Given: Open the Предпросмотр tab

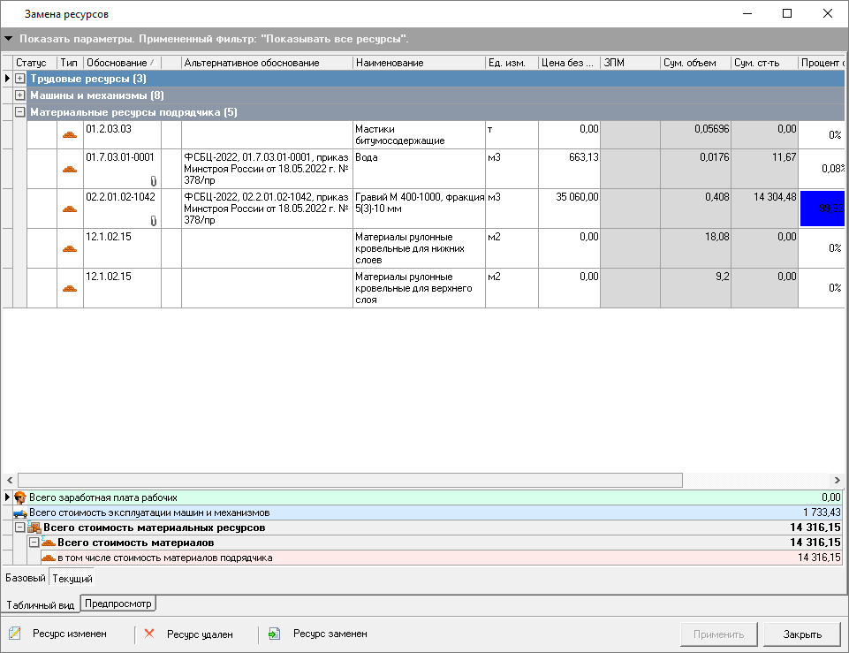Looking at the screenshot, I should click(x=118, y=604).
